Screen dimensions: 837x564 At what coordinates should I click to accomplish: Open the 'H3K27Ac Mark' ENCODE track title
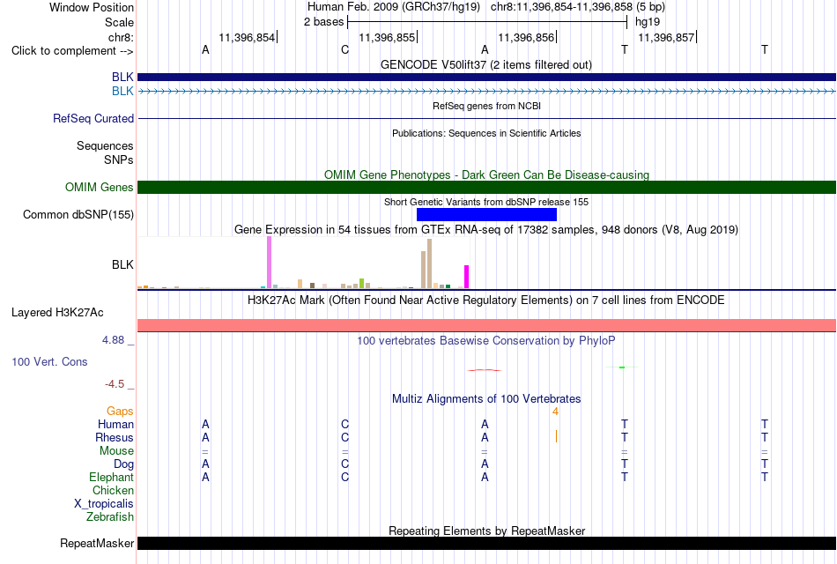point(486,301)
